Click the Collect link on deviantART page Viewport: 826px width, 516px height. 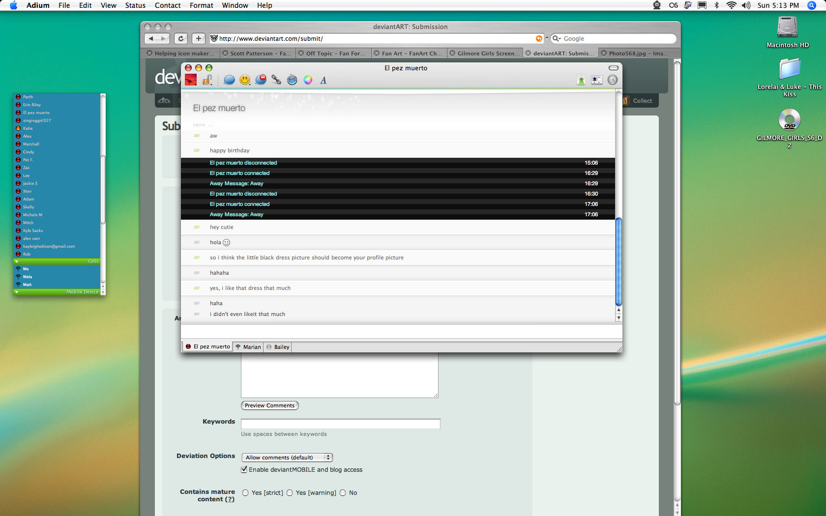click(x=642, y=101)
